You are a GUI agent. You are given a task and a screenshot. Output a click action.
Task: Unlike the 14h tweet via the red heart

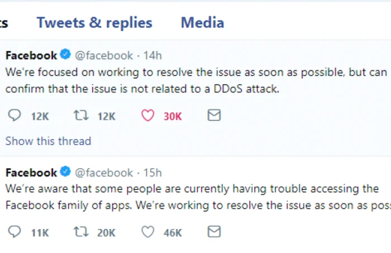[148, 116]
